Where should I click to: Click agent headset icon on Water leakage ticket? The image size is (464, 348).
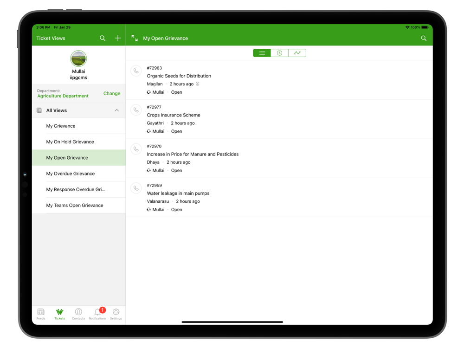click(x=148, y=210)
